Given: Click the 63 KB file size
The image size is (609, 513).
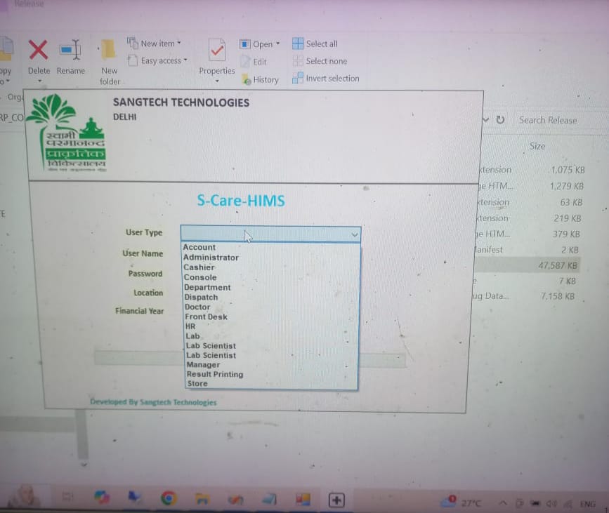Looking at the screenshot, I should coord(571,203).
